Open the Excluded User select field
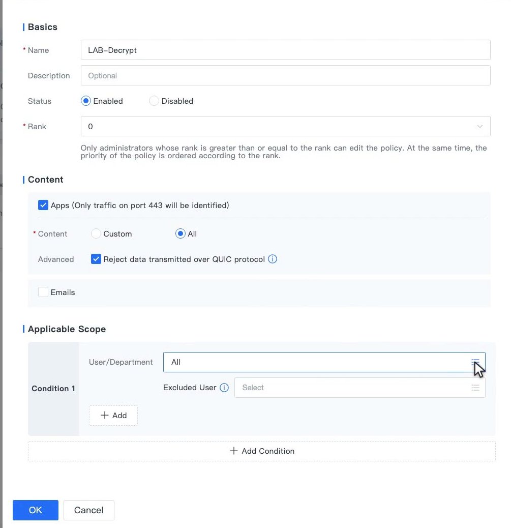 (360, 388)
